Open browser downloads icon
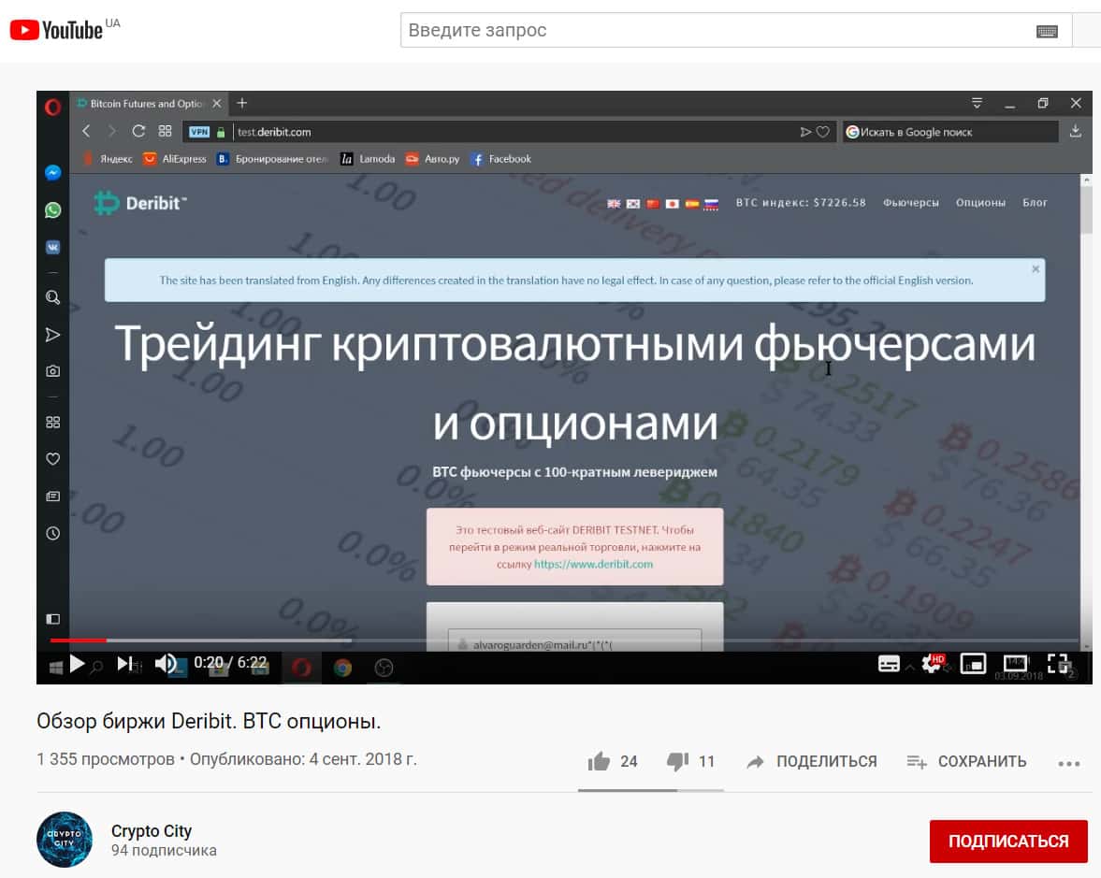 (x=1075, y=131)
